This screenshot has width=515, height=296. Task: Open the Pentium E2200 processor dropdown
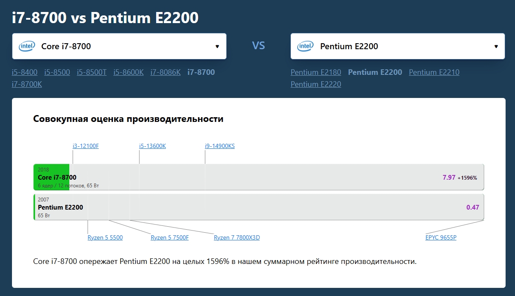(x=398, y=46)
